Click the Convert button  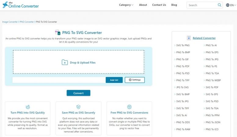[78, 93]
